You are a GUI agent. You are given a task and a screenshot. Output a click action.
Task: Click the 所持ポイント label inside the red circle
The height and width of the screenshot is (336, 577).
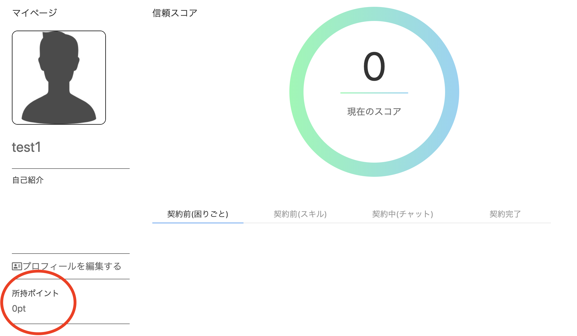point(35,294)
